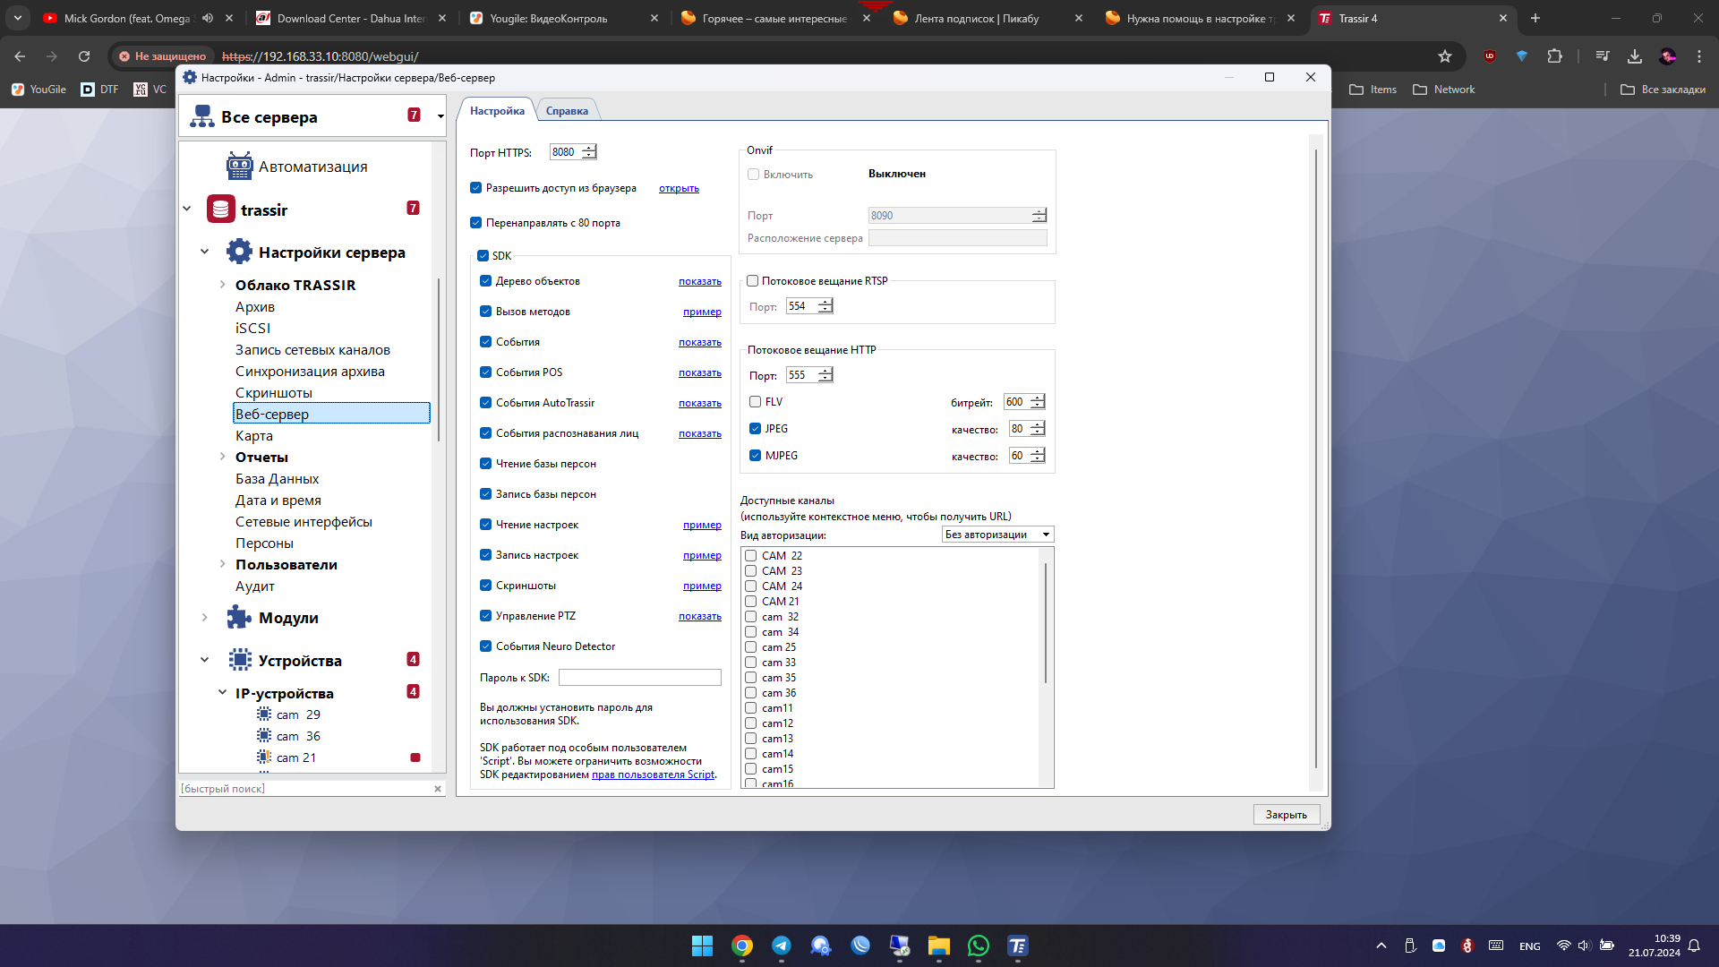This screenshot has width=1719, height=967.
Task: Expand the Отчеты tree node
Action: [x=222, y=457]
